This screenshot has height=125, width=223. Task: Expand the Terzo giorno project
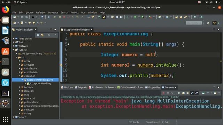pyautogui.click(x=14, y=39)
